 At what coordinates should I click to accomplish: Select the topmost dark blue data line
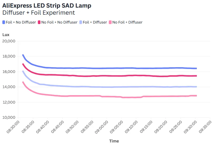[105, 68]
